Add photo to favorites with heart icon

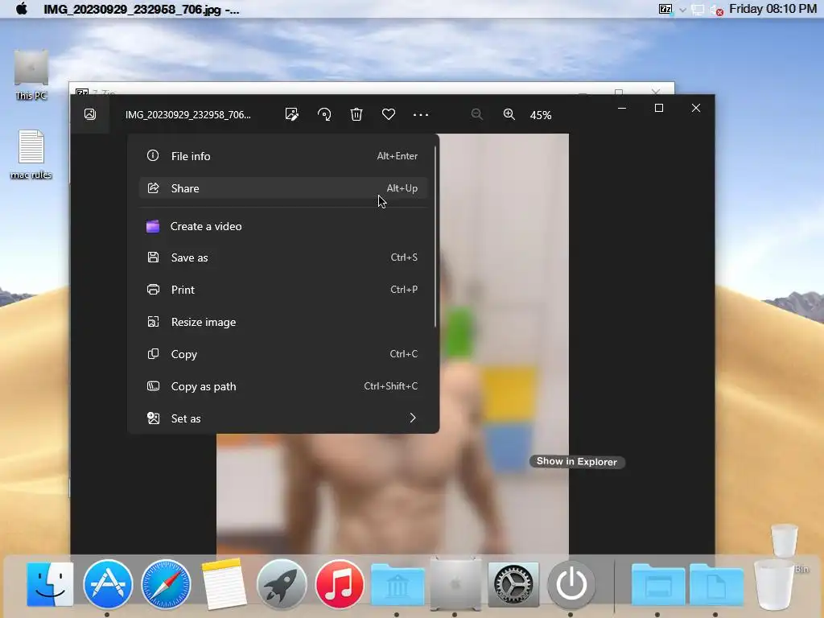[x=389, y=114]
